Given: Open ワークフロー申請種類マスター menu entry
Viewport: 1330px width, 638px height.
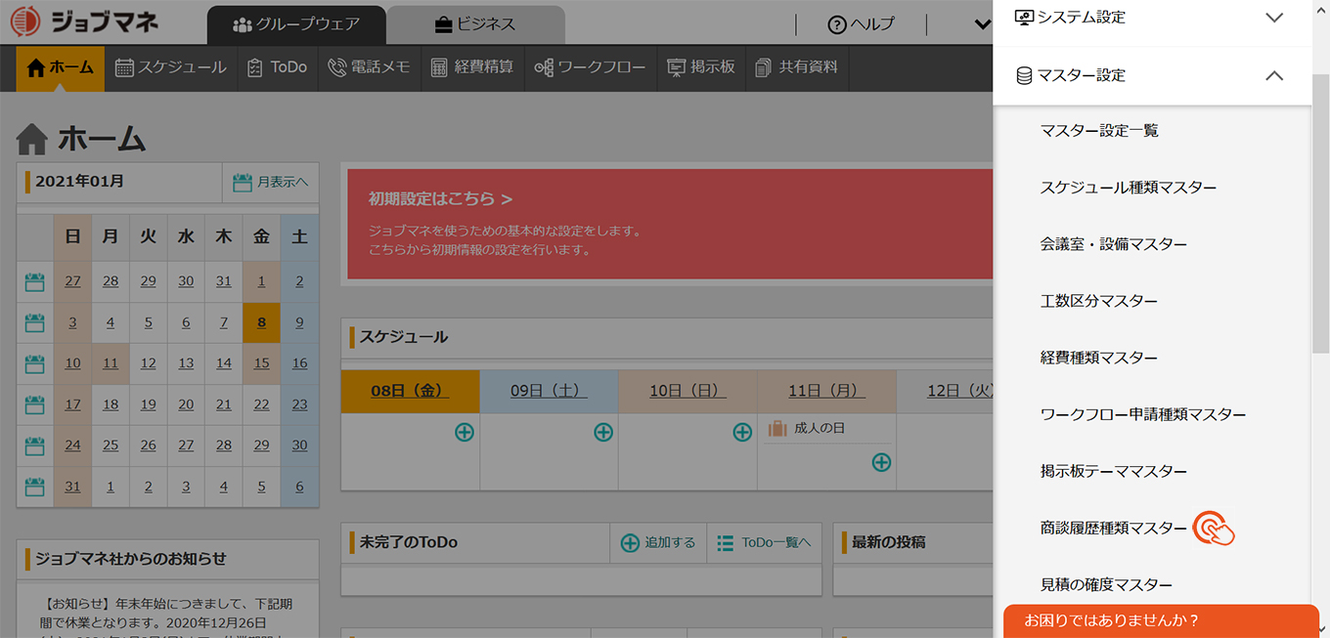Looking at the screenshot, I should (1143, 414).
